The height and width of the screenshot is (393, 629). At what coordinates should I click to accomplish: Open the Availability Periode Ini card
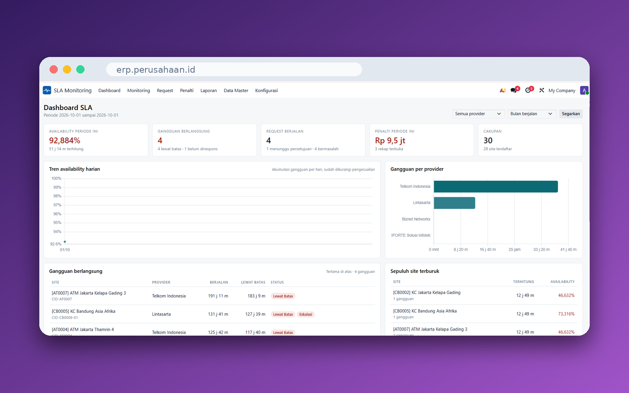coord(96,140)
